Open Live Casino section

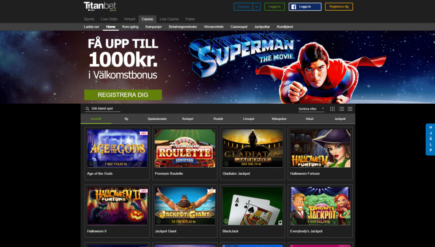[x=169, y=19]
